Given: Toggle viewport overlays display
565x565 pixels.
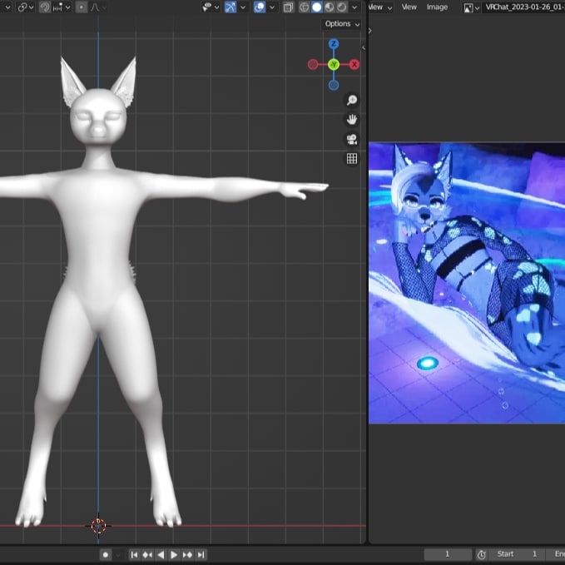Looking at the screenshot, I should coord(260,7).
